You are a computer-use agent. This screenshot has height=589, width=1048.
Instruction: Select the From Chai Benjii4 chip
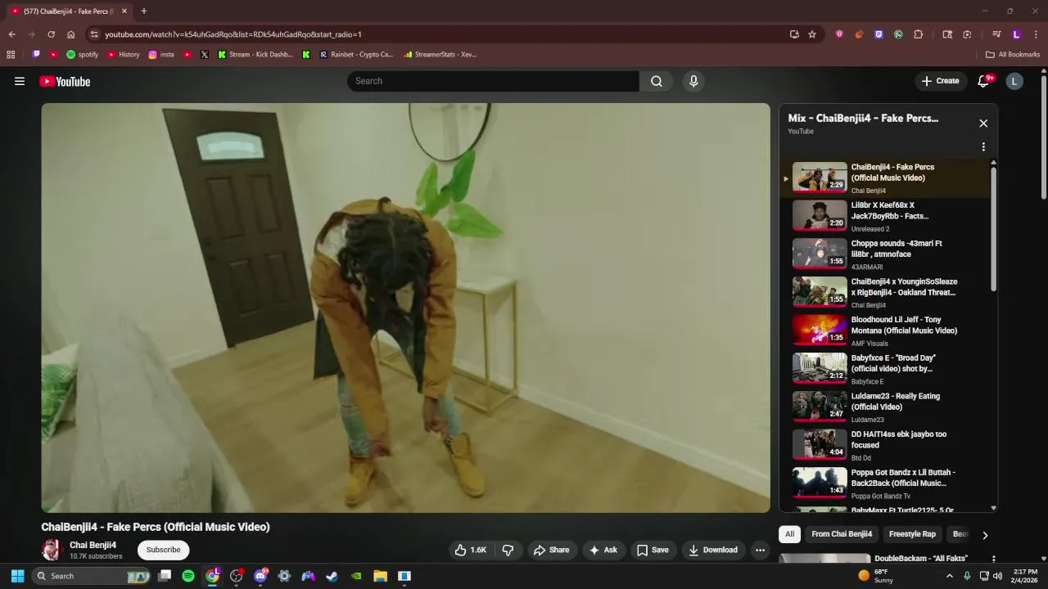(x=842, y=534)
